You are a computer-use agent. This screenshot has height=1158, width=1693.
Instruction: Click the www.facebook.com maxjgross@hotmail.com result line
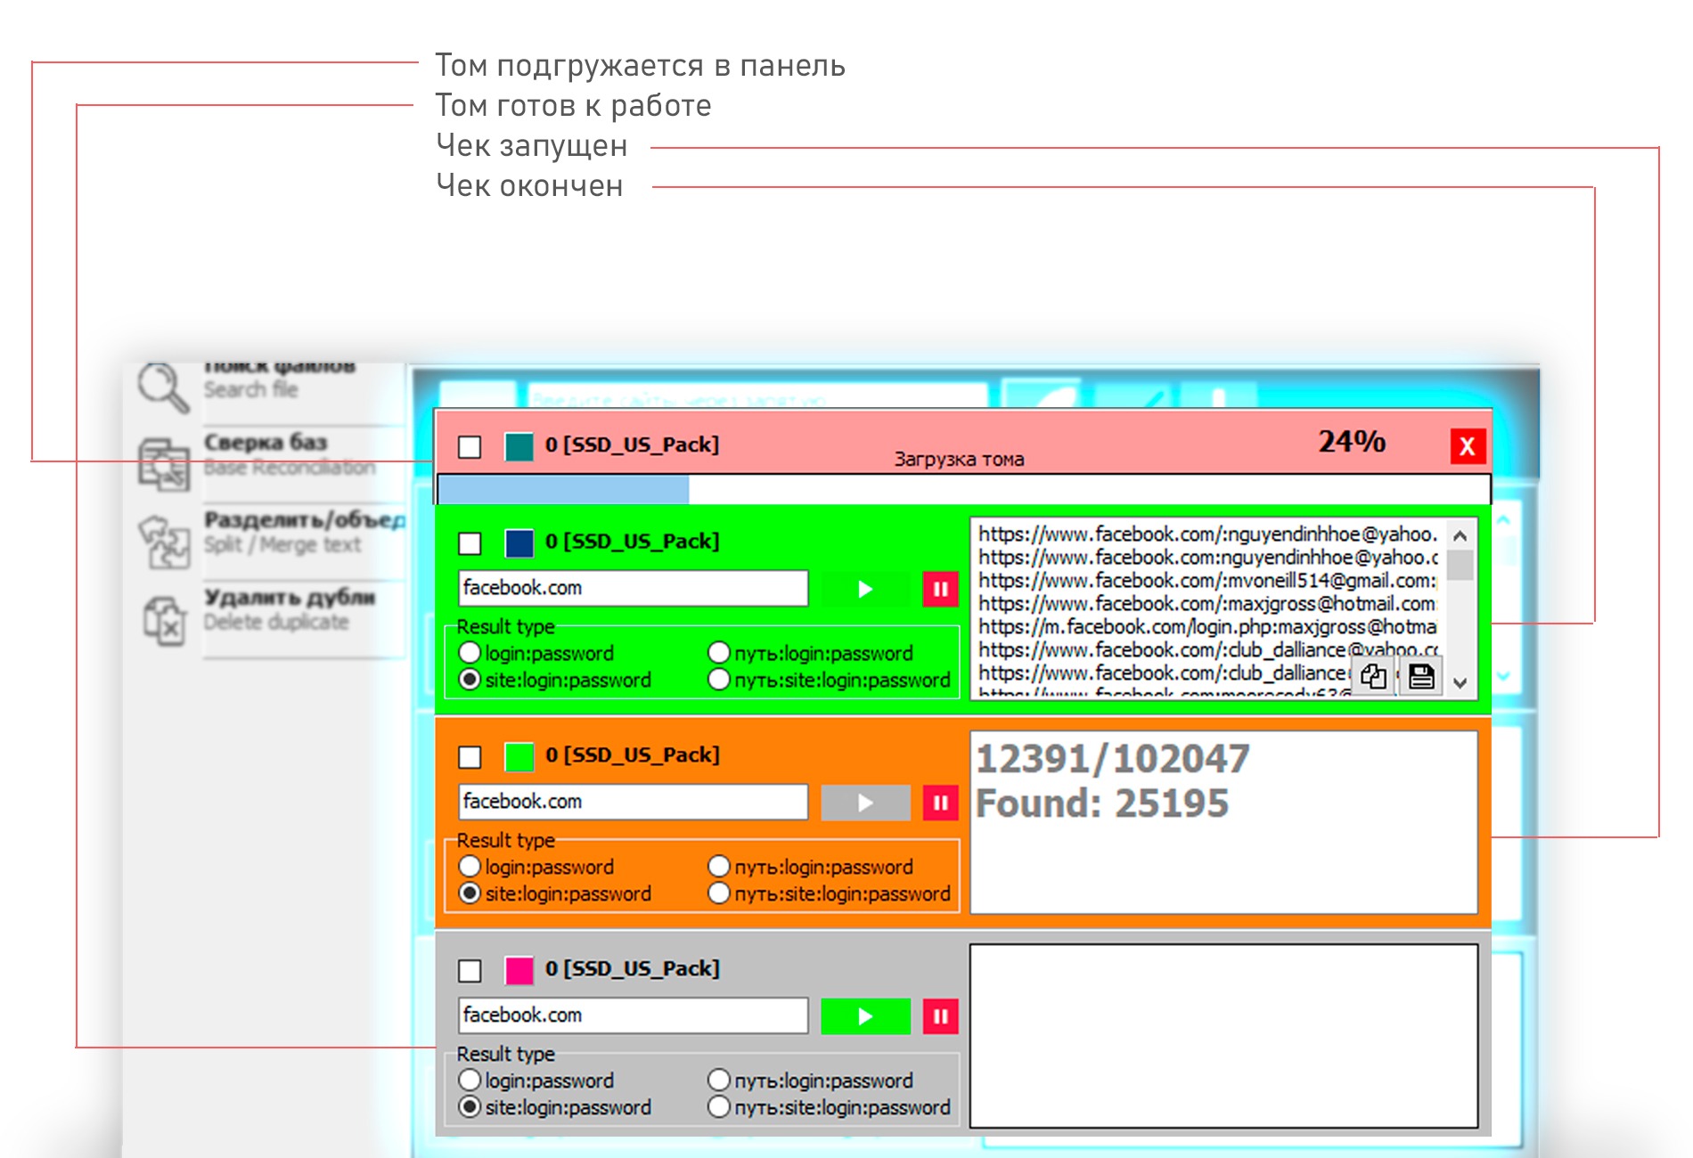[x=1207, y=604]
